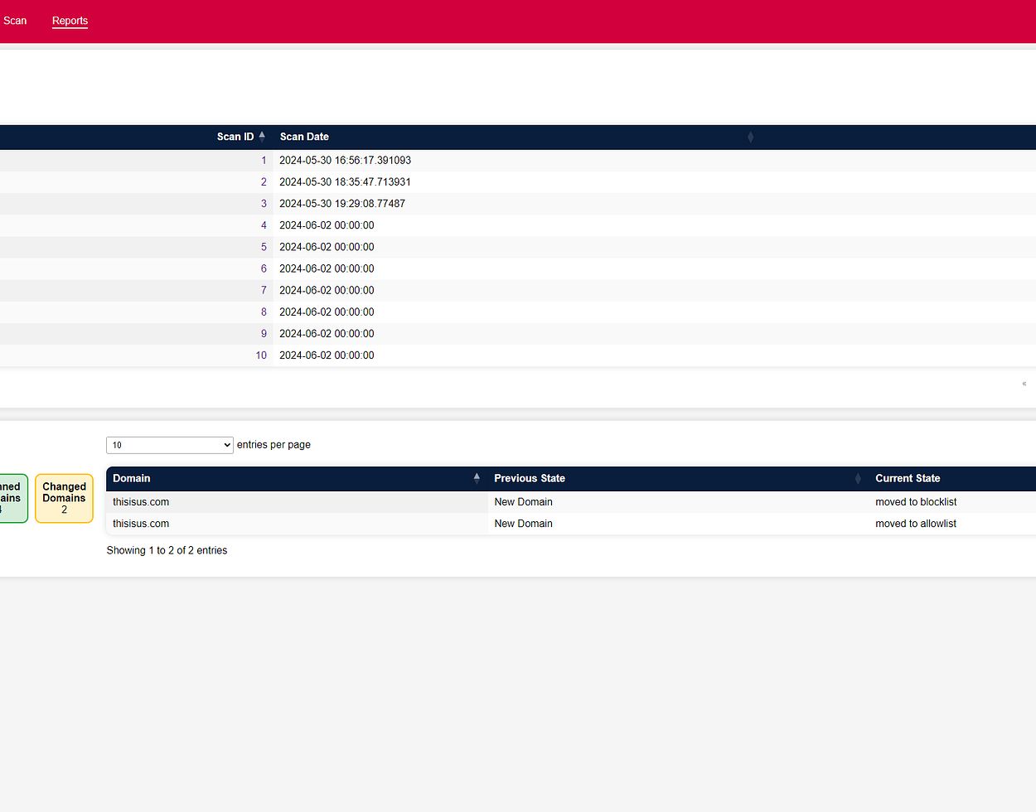This screenshot has height=812, width=1036.
Task: Sort Previous State column using arrow
Action: [x=858, y=478]
